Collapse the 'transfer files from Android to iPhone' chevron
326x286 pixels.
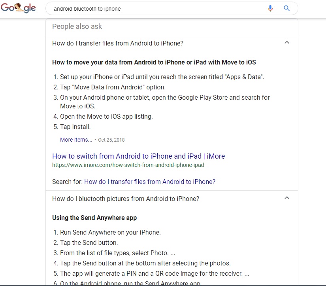pyautogui.click(x=287, y=43)
